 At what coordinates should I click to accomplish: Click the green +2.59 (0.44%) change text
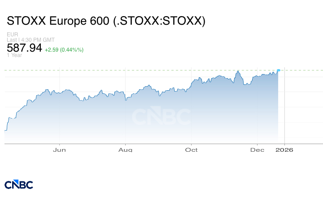click(x=64, y=49)
